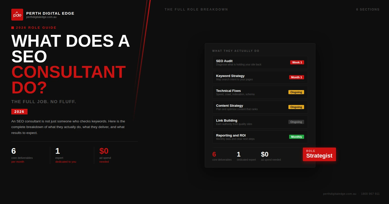Click the 6 Sections label at top right

(368, 9)
